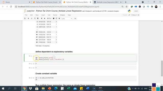
Task: Reload the page in Chrome
Action: (x=11, y=7)
